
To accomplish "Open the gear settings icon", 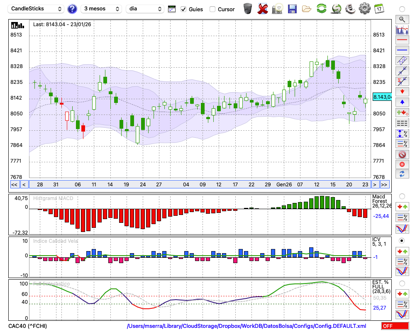I will point(364,9).
